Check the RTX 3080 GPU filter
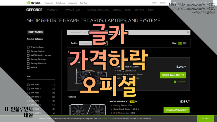This screenshot has height=122, width=217. 28,93
